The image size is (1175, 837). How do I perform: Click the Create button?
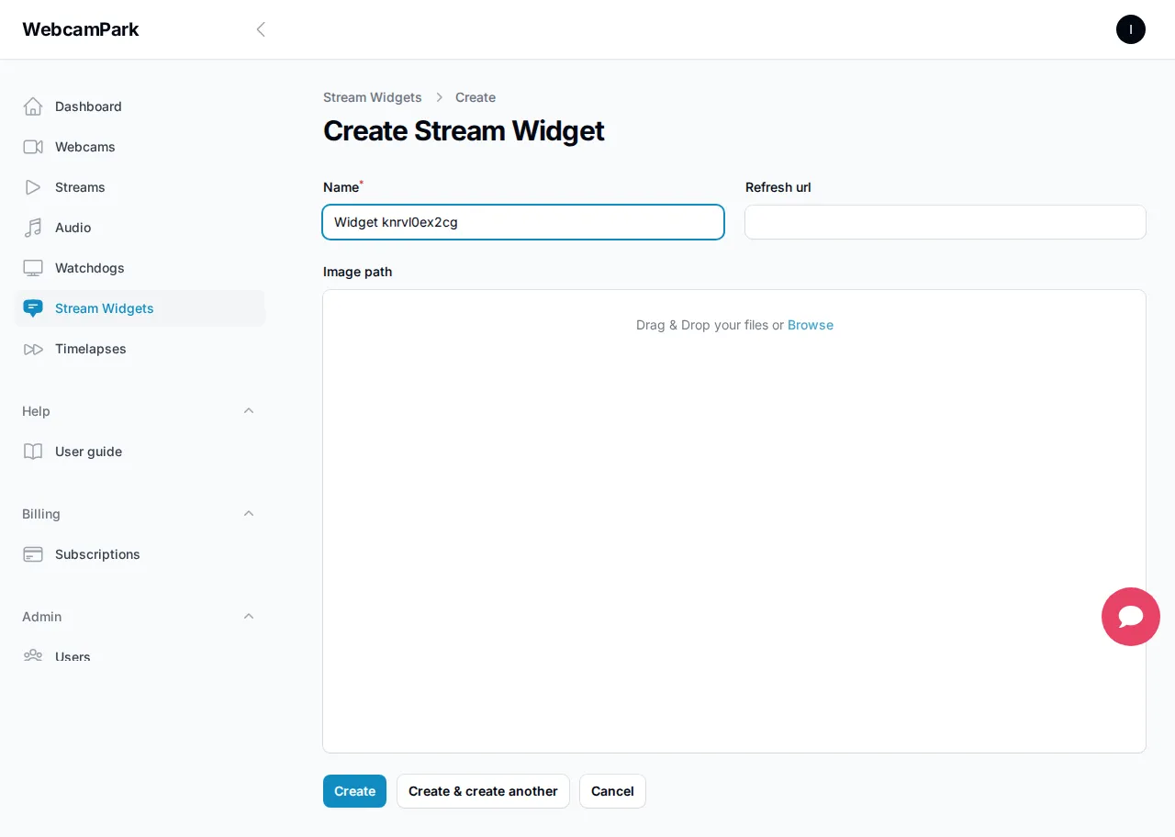click(x=354, y=791)
